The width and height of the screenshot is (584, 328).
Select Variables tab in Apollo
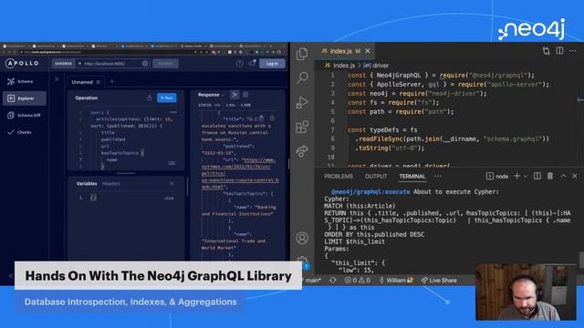tap(87, 184)
